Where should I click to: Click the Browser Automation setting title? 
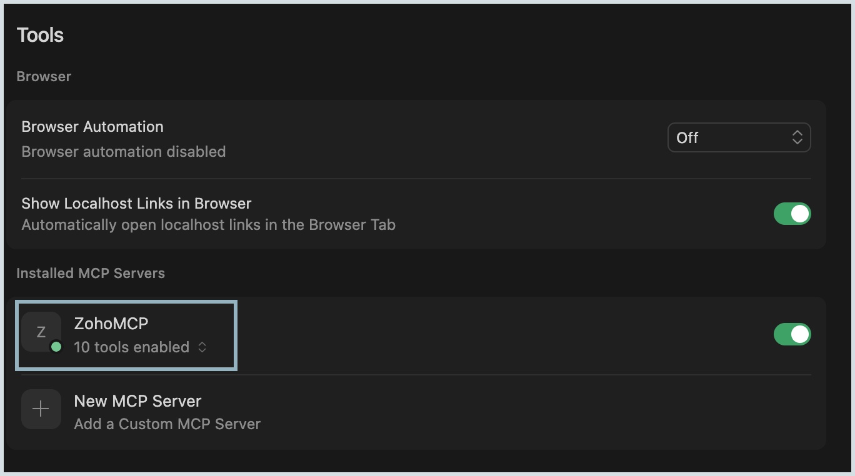tap(92, 127)
